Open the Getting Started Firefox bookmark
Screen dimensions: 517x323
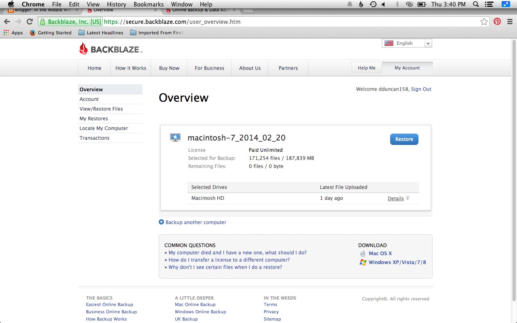(50, 33)
